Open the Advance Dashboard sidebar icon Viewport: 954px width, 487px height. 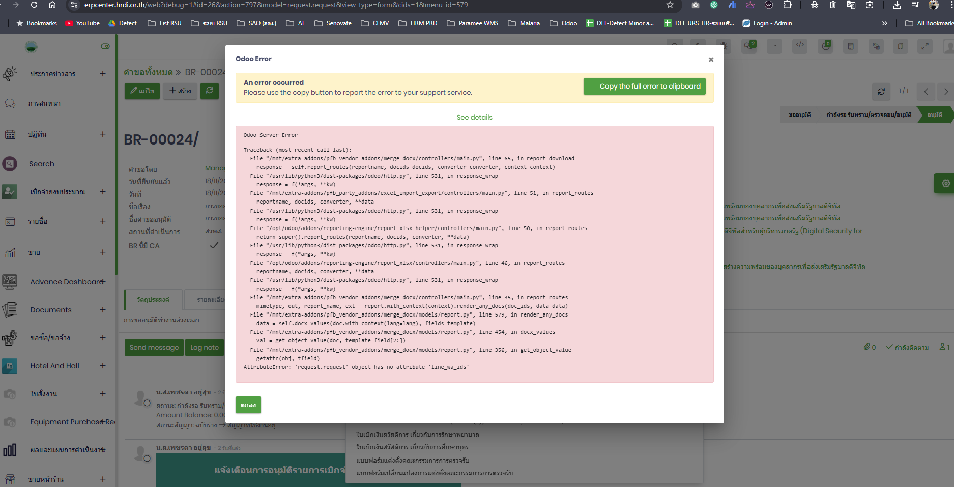point(10,282)
